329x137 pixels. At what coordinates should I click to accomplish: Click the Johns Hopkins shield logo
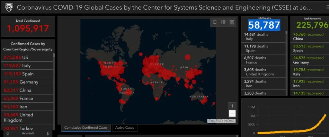coord(9,8)
